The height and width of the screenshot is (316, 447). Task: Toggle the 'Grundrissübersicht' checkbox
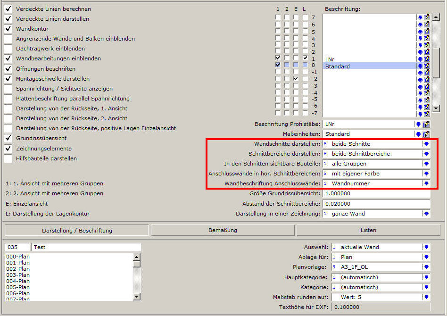[8, 138]
